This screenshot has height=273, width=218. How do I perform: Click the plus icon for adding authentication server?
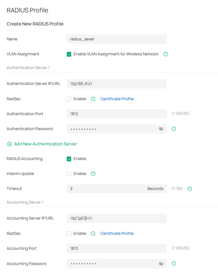(10, 144)
